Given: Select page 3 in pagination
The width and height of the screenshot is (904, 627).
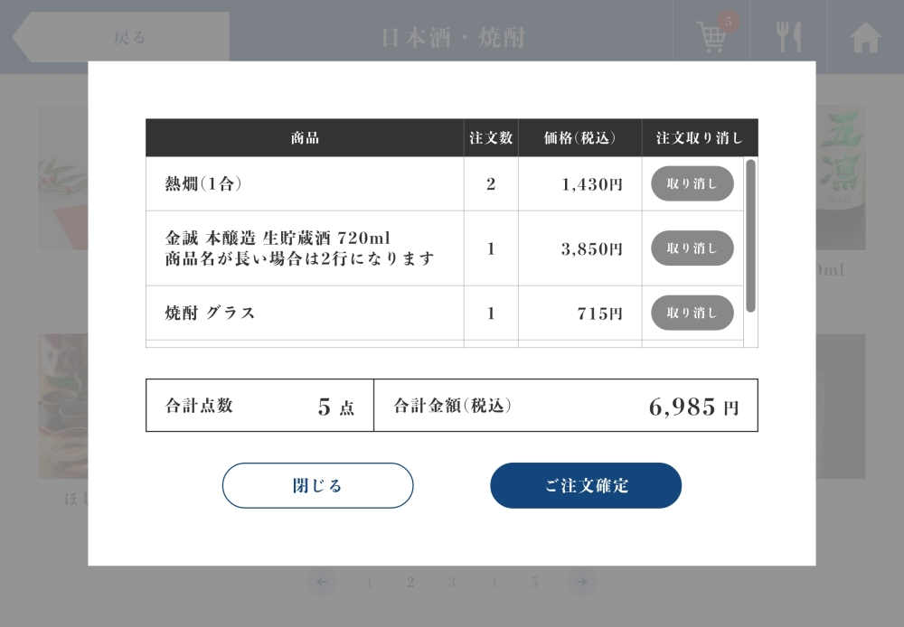Looking at the screenshot, I should [x=451, y=582].
